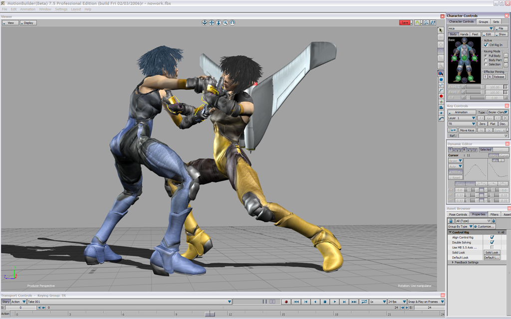Viewport: 511px width, 319px height.
Task: Click the zoom magnifier icon in viewer toolbar
Action: click(x=226, y=22)
